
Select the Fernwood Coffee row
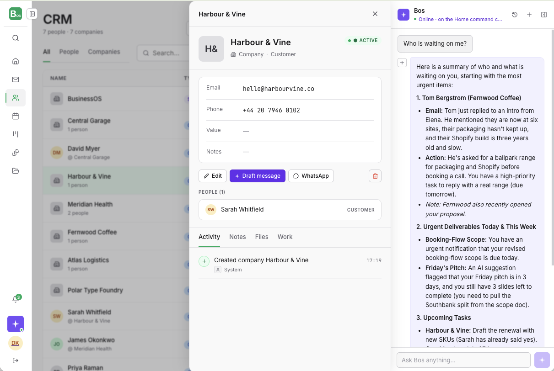click(116, 236)
